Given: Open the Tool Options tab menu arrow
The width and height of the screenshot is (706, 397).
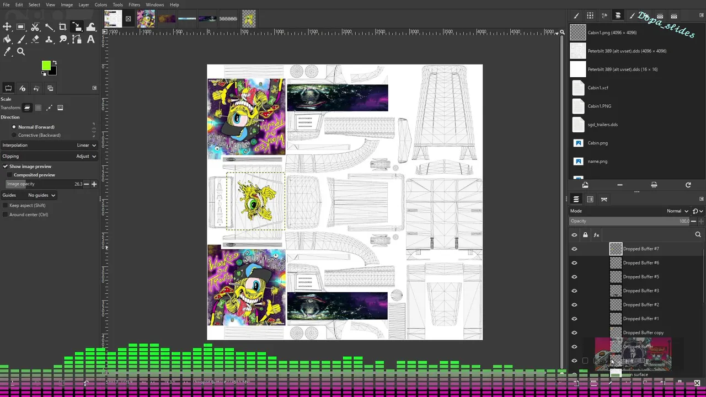Looking at the screenshot, I should [94, 88].
